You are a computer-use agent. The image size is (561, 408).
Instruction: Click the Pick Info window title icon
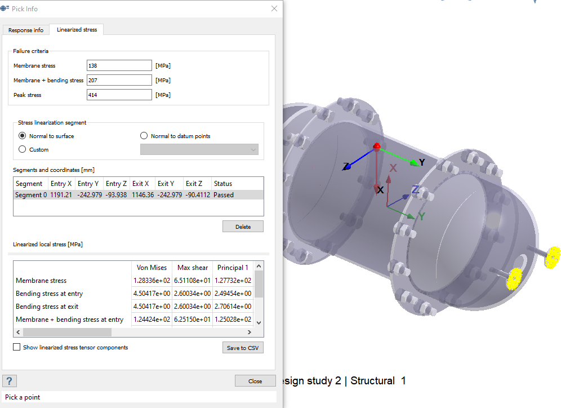5,8
